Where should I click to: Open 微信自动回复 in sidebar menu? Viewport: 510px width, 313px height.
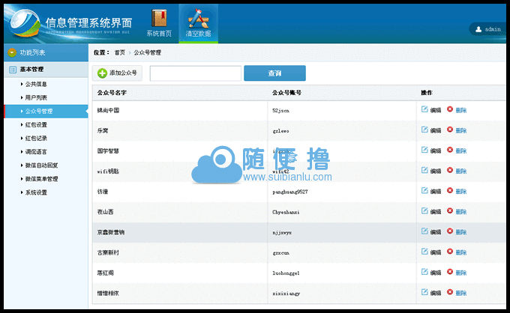(41, 165)
